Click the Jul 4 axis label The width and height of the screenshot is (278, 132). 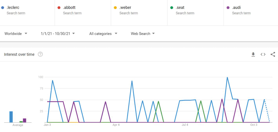(185, 125)
